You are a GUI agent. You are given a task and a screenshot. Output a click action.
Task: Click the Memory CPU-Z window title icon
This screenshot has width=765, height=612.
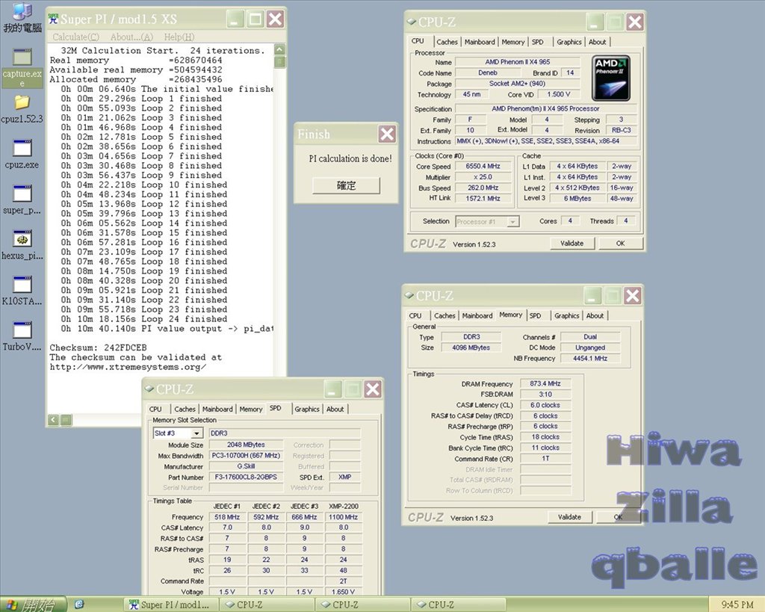[x=409, y=295]
